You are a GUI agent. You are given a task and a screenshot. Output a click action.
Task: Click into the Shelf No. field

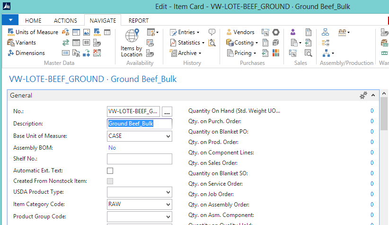pos(139,159)
